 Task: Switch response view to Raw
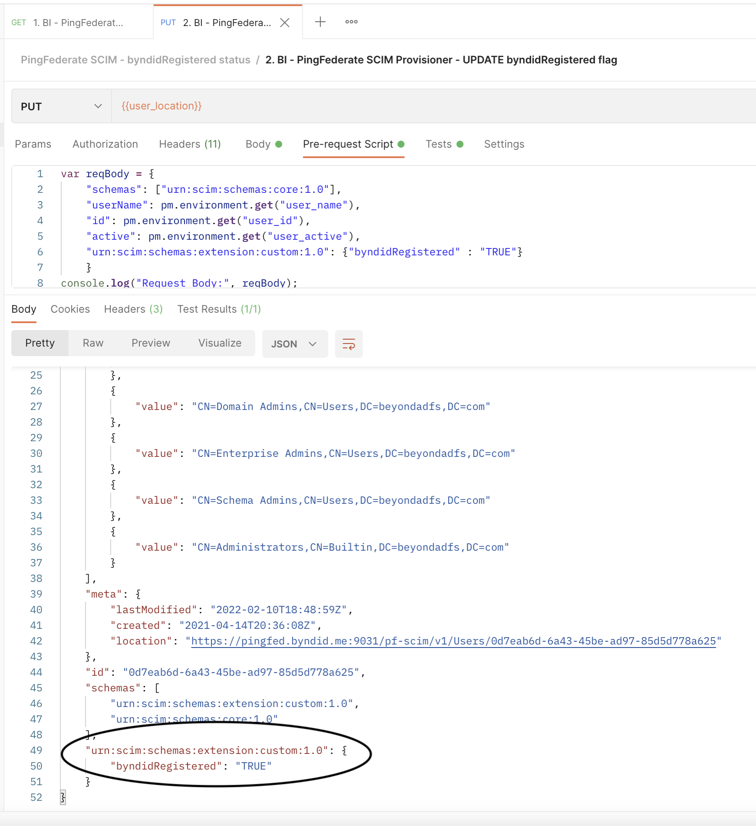[93, 343]
